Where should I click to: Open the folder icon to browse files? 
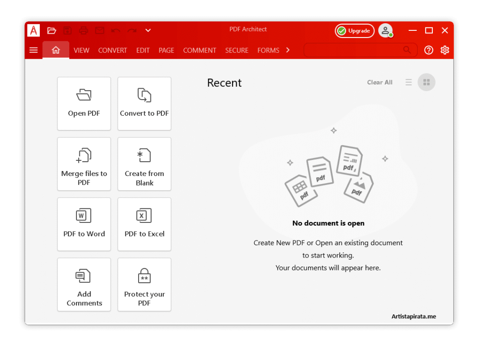52,30
